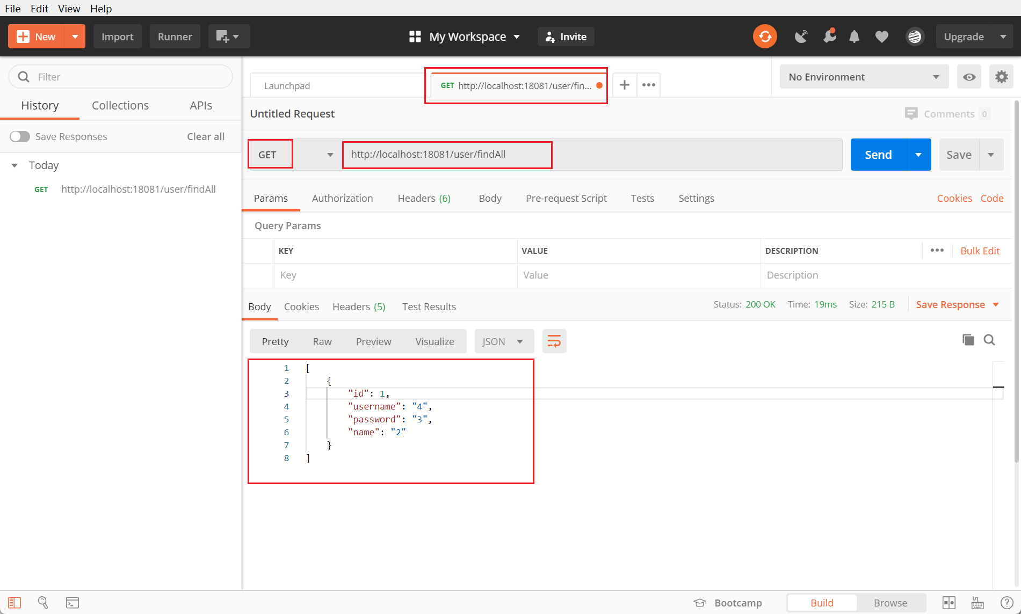Switch to Browse mode

[x=890, y=603]
